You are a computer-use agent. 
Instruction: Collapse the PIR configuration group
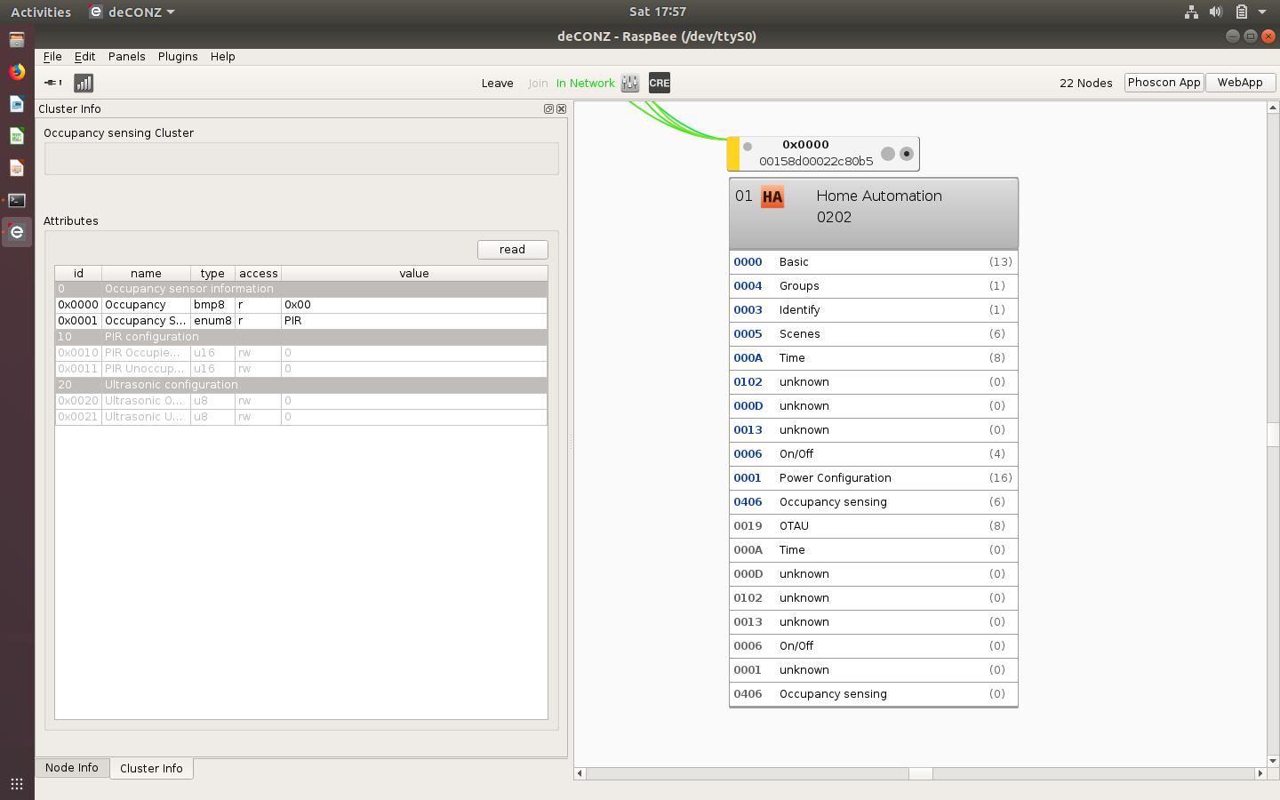coord(301,337)
